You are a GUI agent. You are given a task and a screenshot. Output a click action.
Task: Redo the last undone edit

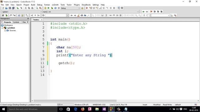21,8
